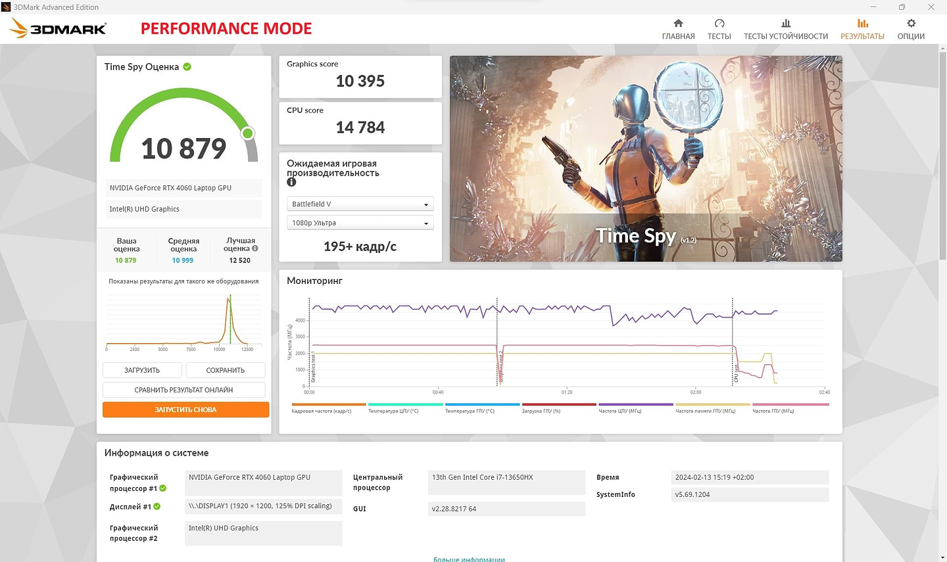Click the vertical scrollbar on the right

[942, 156]
